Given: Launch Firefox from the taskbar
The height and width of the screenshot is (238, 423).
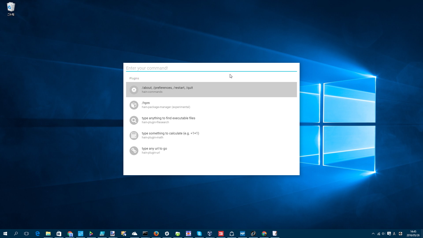Looking at the screenshot, I should point(156,234).
